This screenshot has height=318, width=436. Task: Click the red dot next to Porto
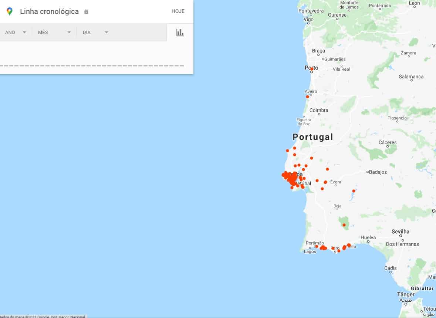click(312, 69)
